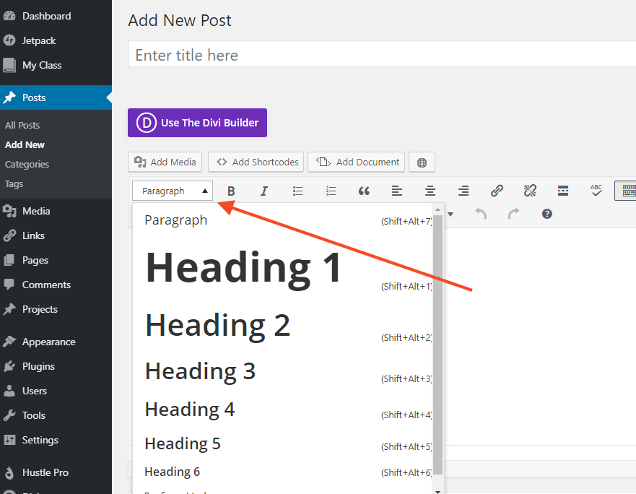This screenshot has width=636, height=494.
Task: Insert a numbered list
Action: pos(331,190)
